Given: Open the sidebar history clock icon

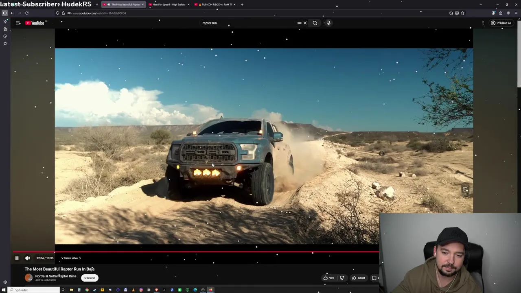Looking at the screenshot, I should point(5,36).
